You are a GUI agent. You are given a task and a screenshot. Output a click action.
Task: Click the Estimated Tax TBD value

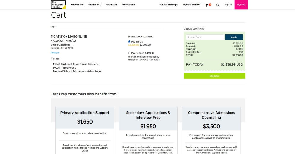point(241,52)
